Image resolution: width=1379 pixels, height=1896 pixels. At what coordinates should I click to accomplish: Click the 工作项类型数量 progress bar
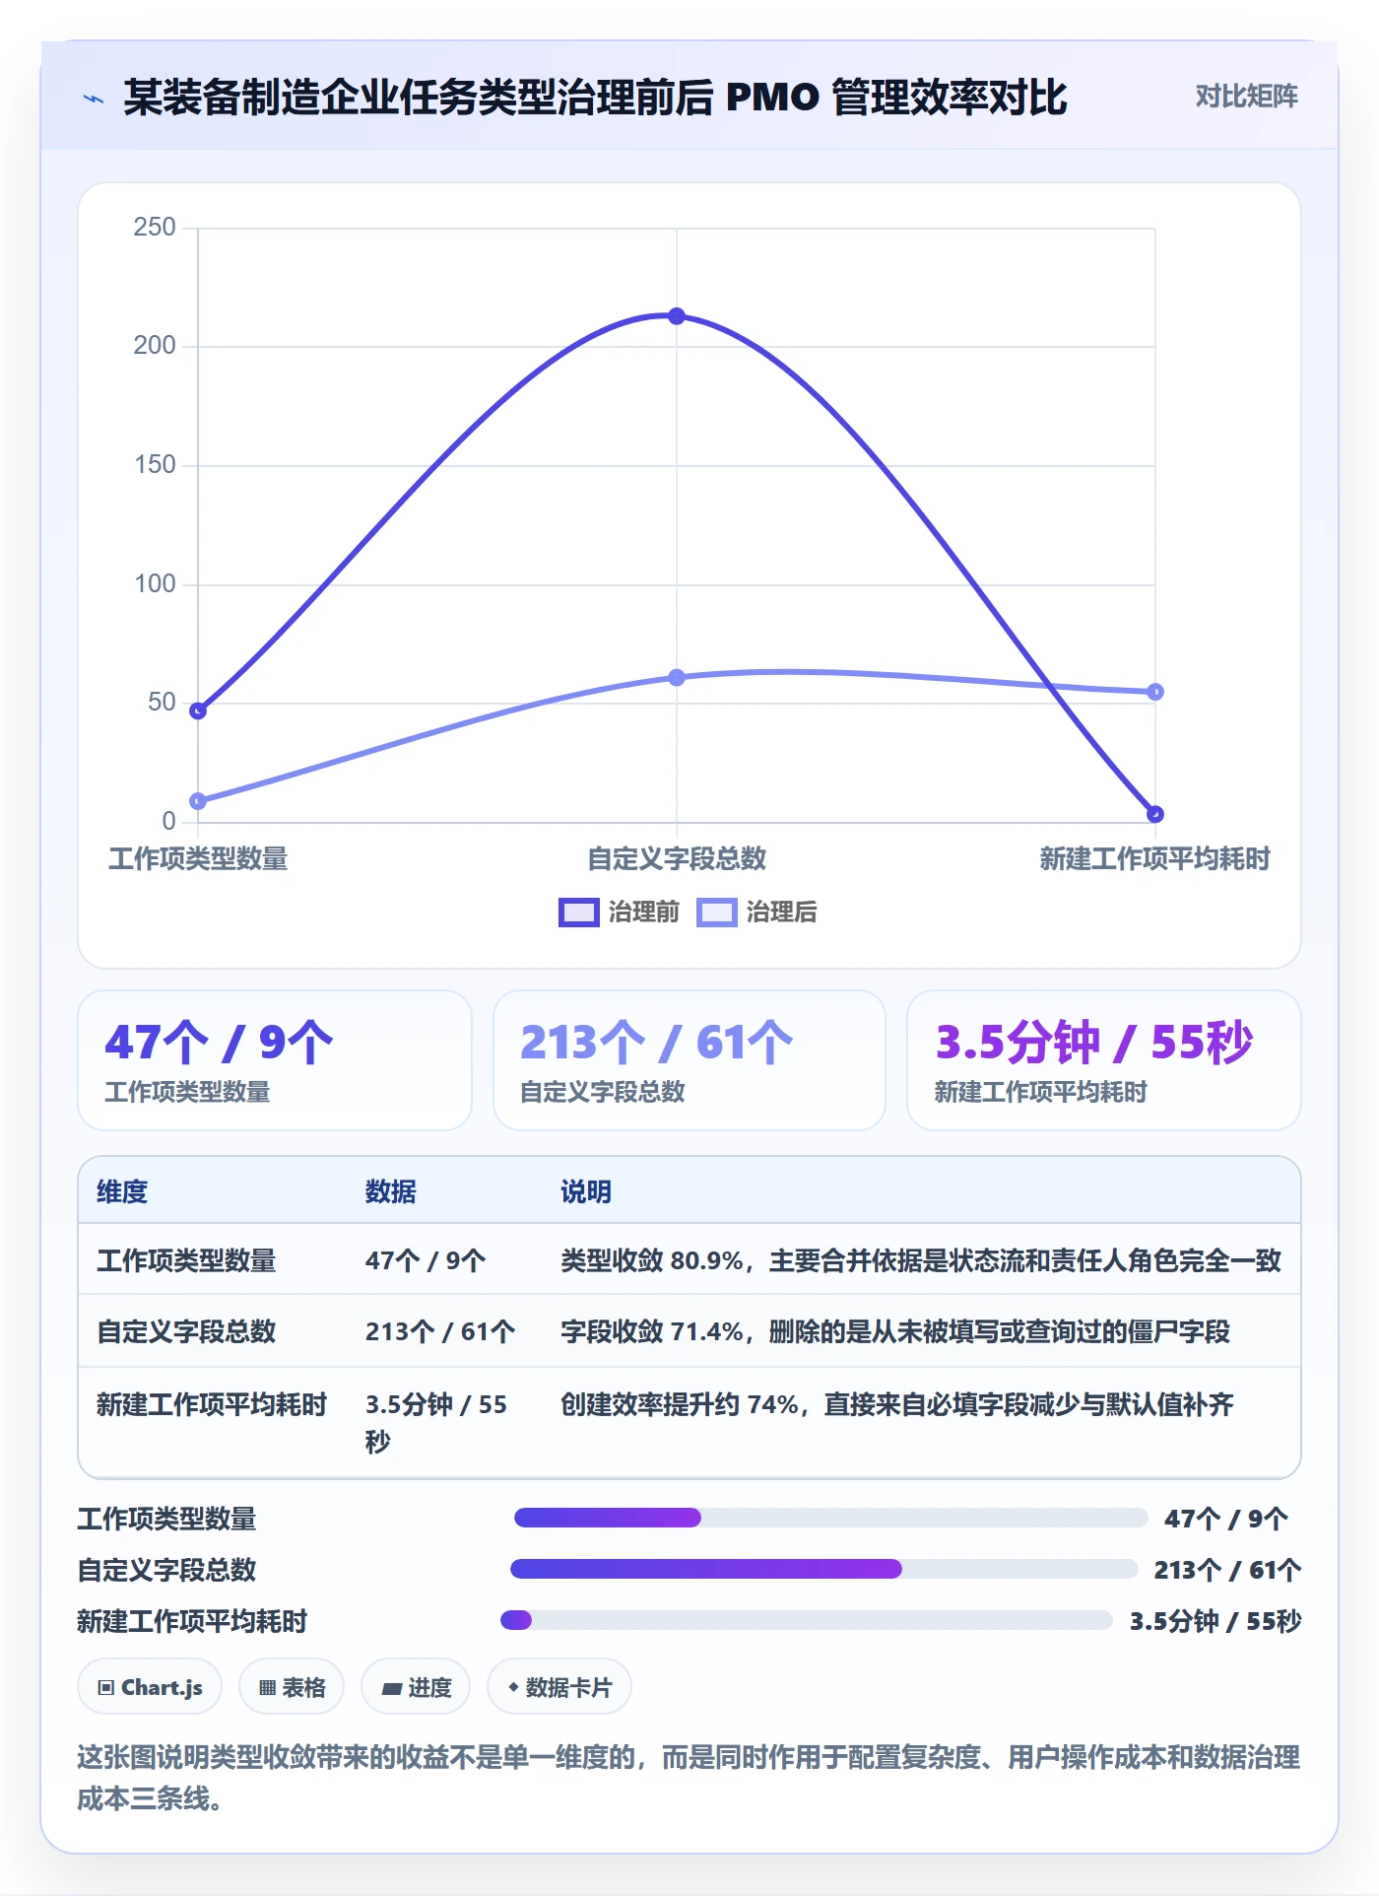[830, 1518]
